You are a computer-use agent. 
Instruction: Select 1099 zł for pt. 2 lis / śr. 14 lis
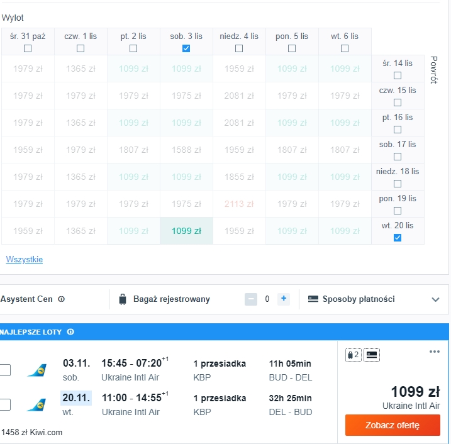[133, 69]
